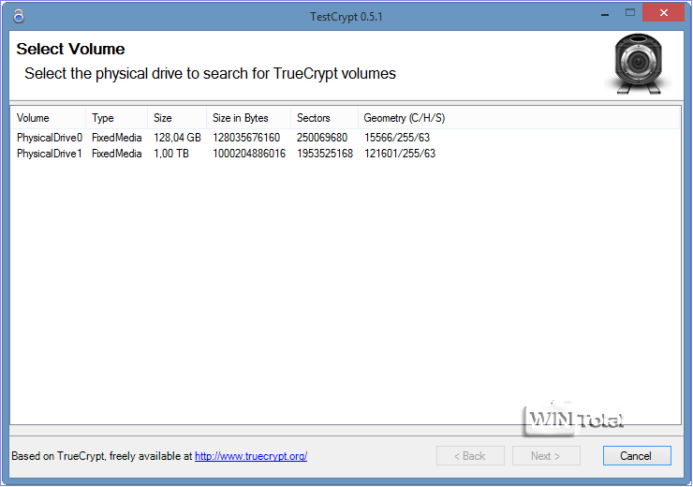Screen dimensions: 693x487
Task: Click the 250069680 sectors value
Action: 322,138
